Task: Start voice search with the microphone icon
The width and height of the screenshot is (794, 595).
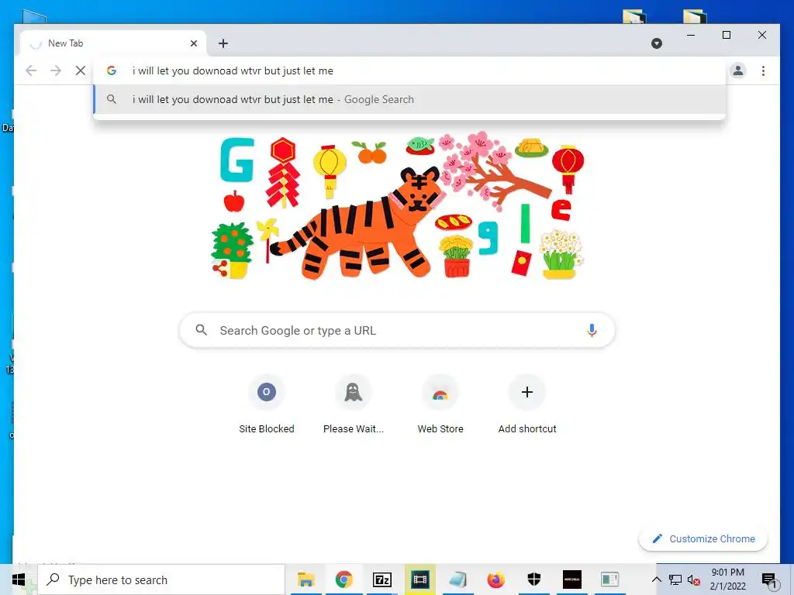Action: (x=592, y=330)
